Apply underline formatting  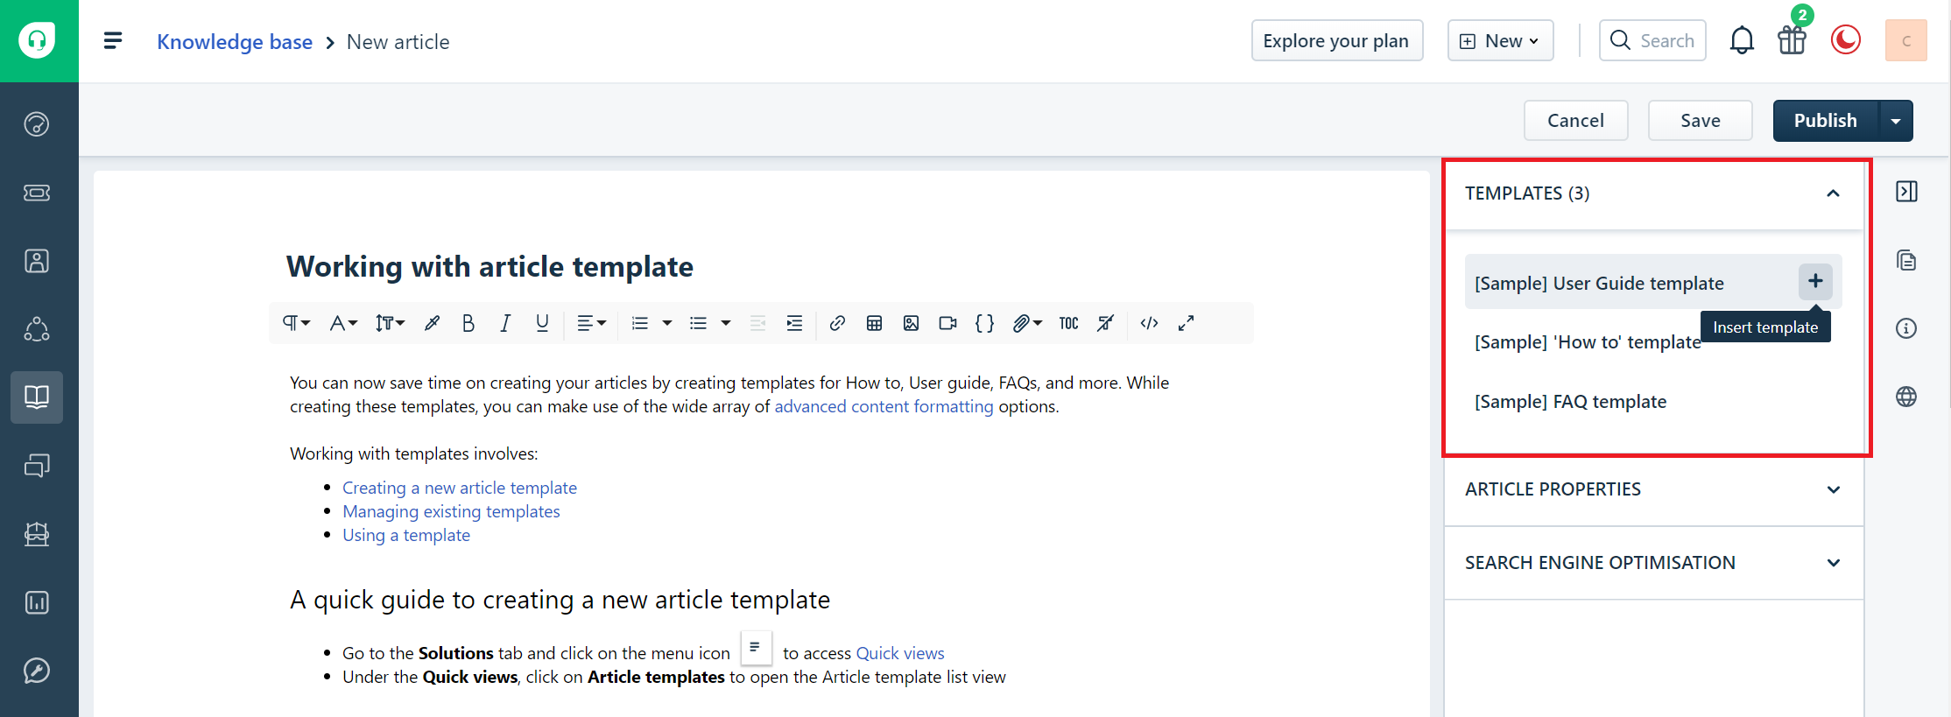[x=542, y=323]
